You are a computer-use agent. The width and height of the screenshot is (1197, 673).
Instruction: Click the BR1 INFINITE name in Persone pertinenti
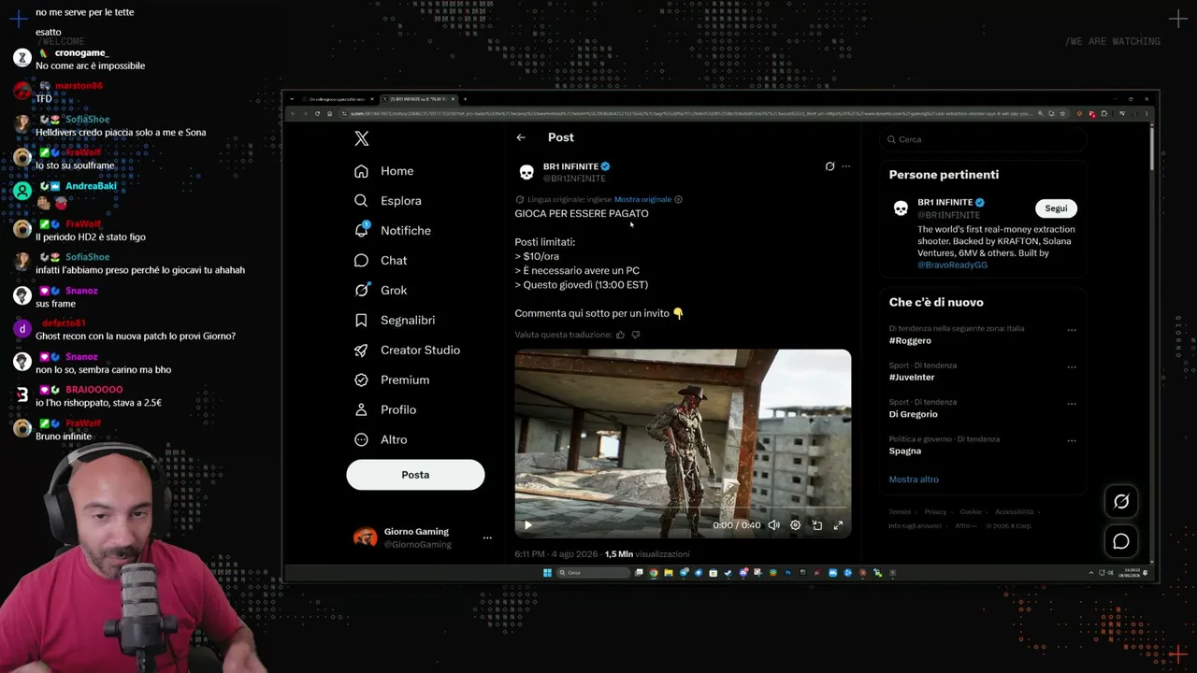[x=945, y=202]
